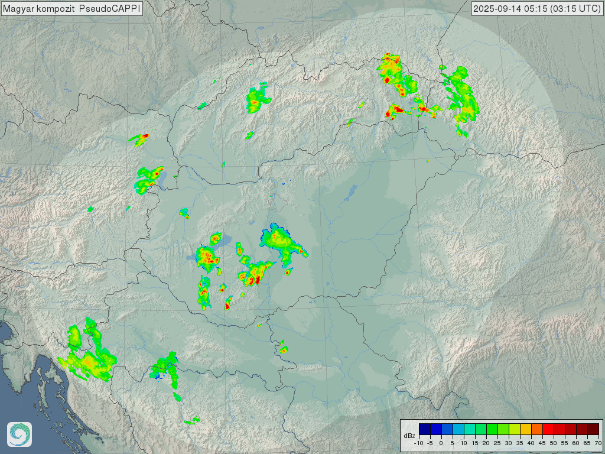The height and width of the screenshot is (454, 605).
Task: Select the darkest navy swatch (-10 to -5 dBz)
Action: 425,429
